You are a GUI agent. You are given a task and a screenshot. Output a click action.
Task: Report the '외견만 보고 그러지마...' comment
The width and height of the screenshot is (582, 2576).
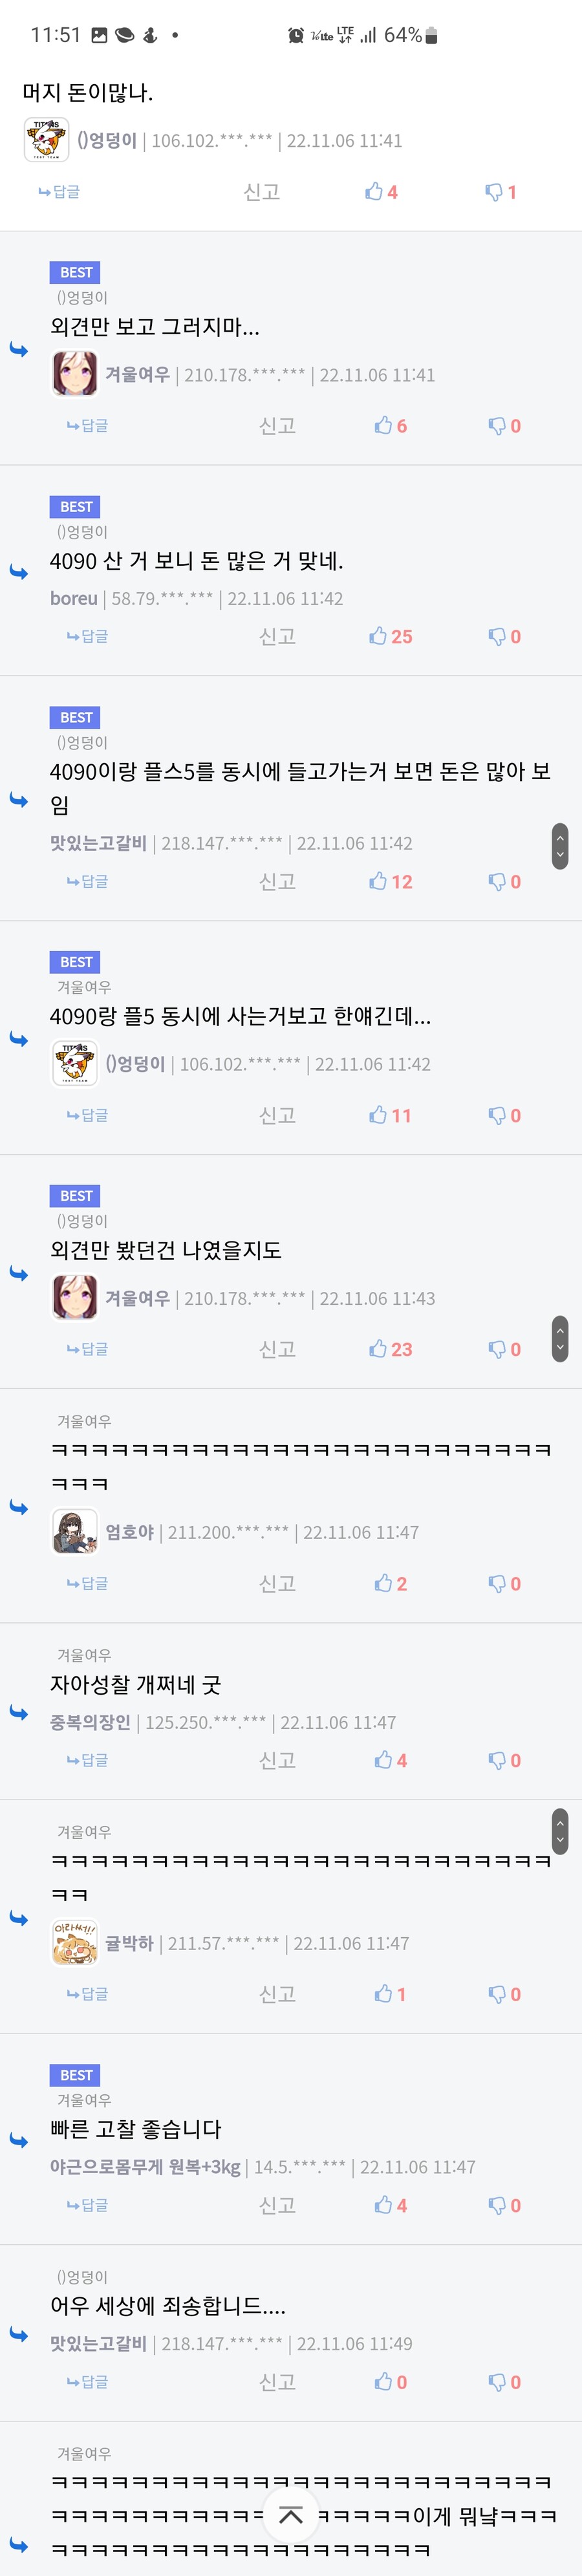coord(277,426)
